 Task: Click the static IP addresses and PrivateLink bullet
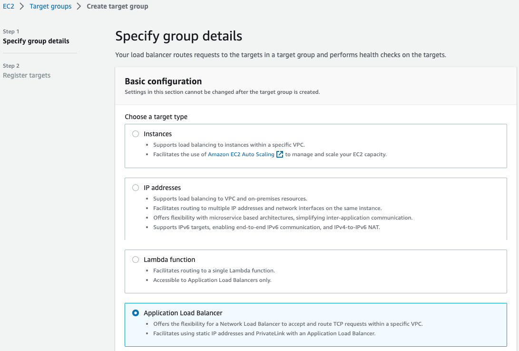pos(264,333)
